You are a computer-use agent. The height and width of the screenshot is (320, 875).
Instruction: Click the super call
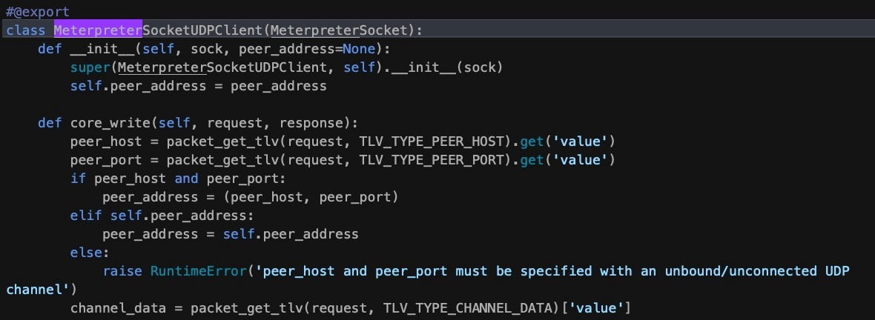point(89,67)
